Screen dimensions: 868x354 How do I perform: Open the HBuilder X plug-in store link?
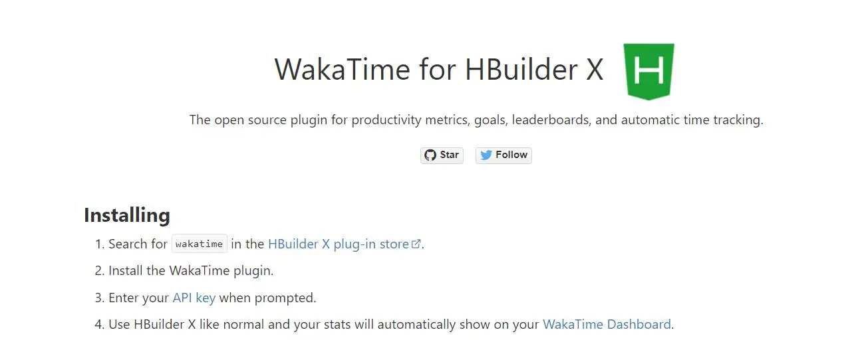pyautogui.click(x=339, y=244)
